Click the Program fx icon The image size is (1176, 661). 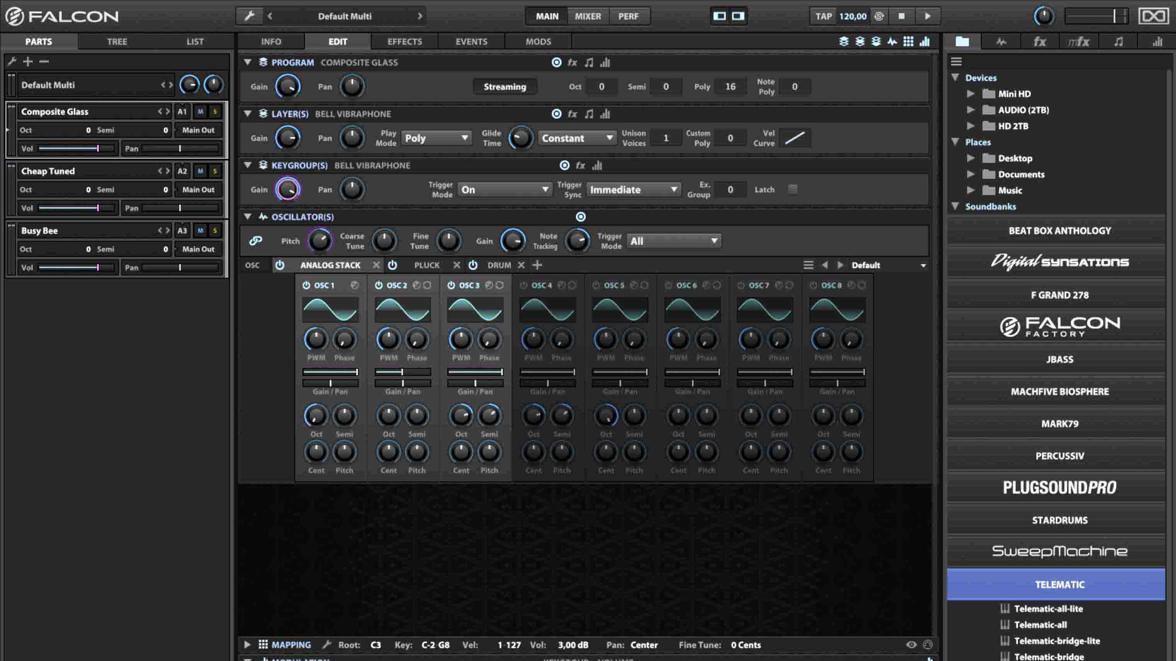pyautogui.click(x=573, y=63)
